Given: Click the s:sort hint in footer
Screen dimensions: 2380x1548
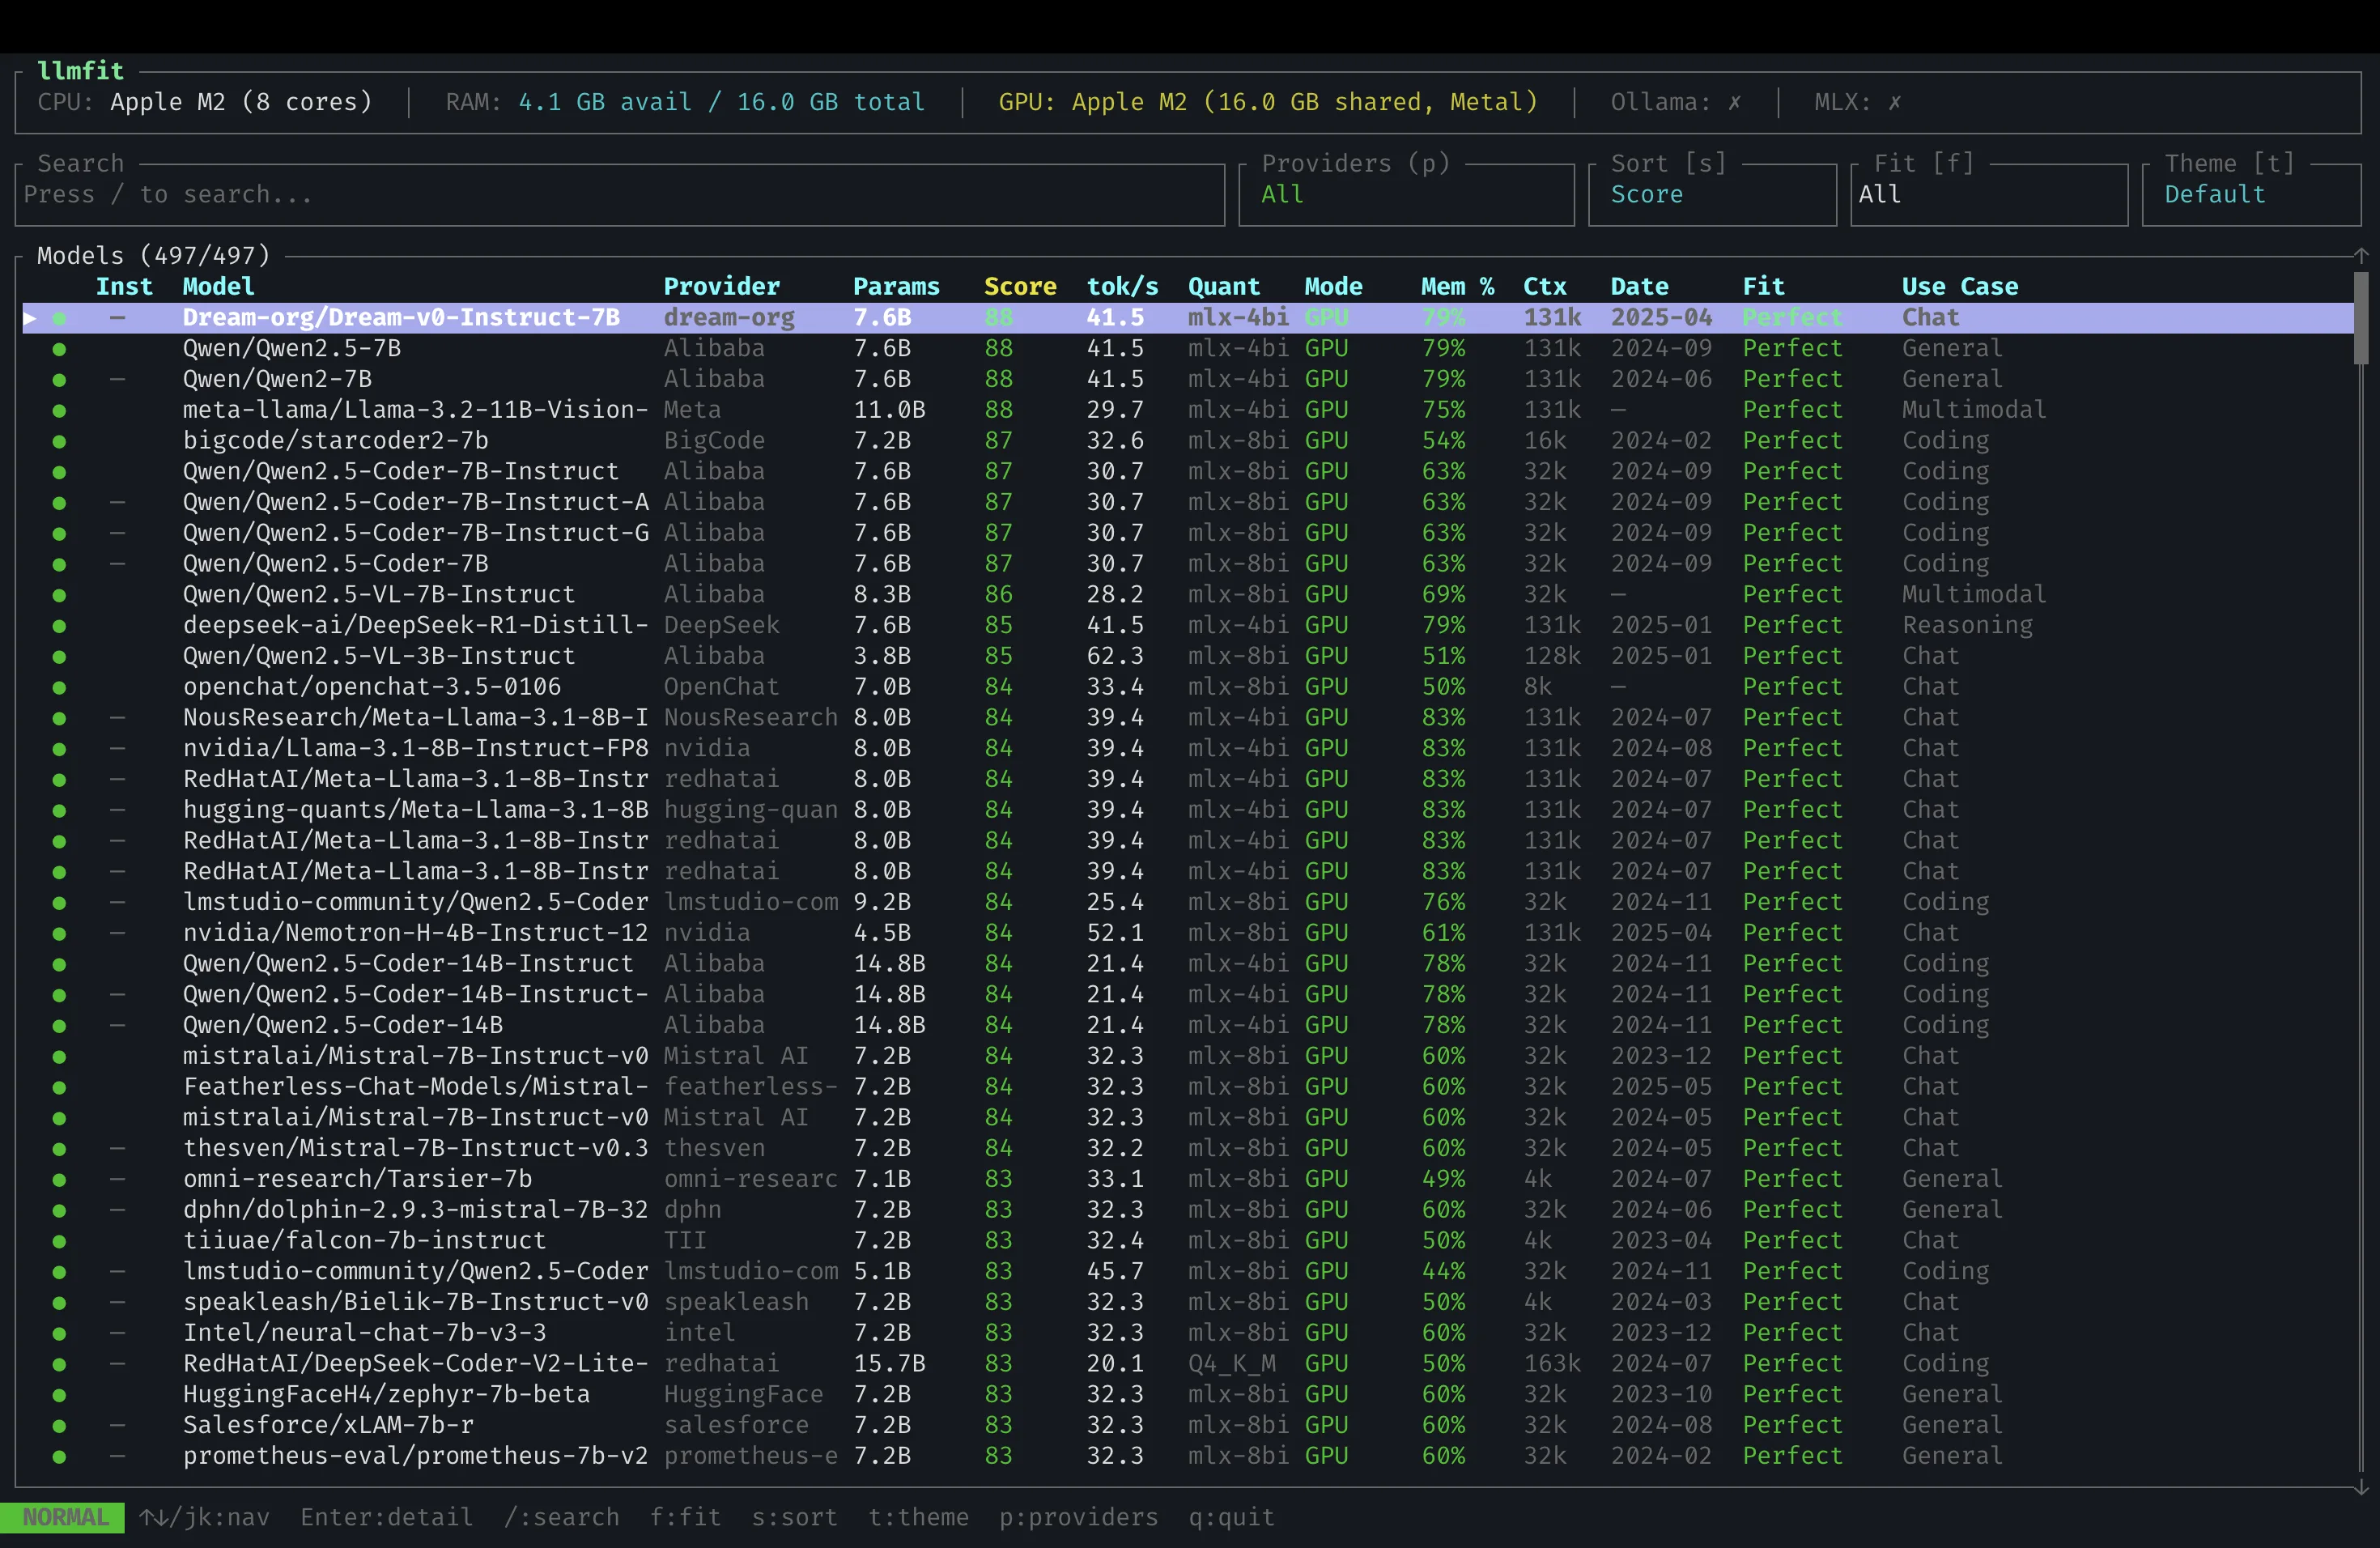Looking at the screenshot, I should 795,1517.
